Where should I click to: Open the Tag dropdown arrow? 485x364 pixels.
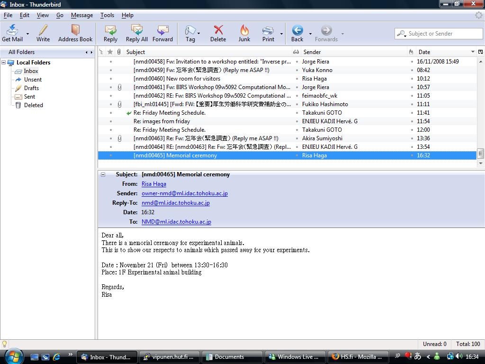coord(199,34)
